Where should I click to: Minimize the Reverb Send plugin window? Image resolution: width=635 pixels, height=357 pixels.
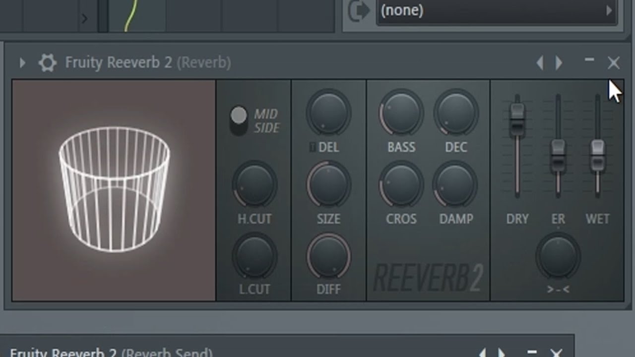[532, 352]
